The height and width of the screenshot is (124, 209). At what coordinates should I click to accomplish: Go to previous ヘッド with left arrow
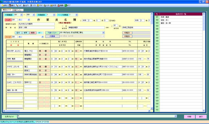pos(20,20)
